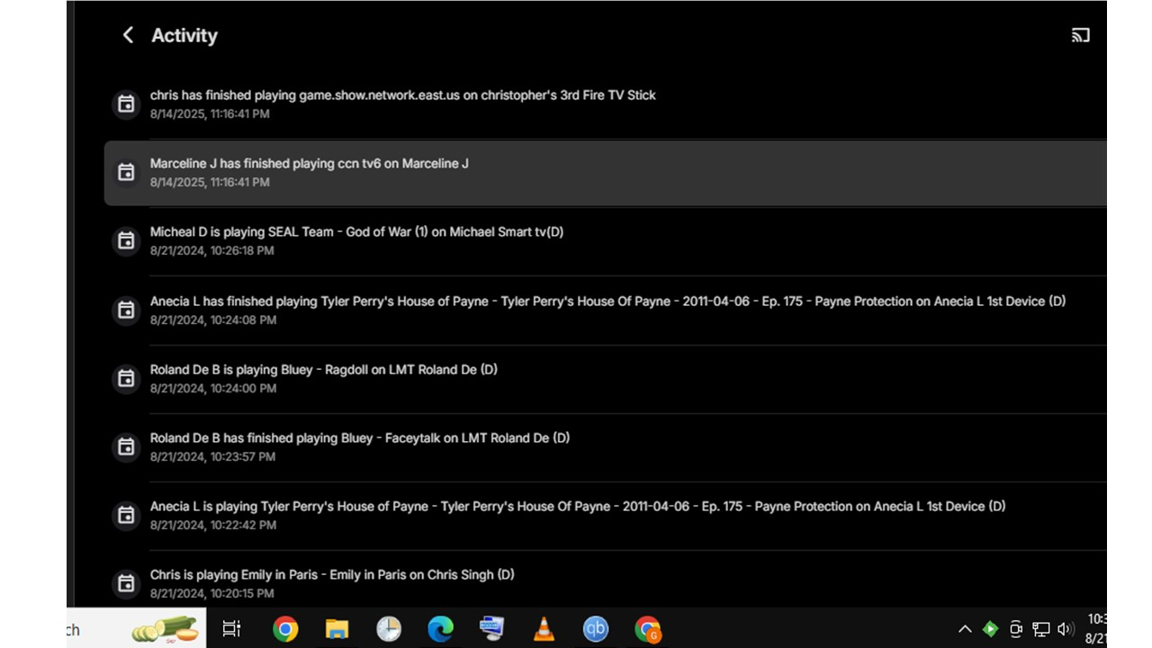Screen dimensions: 1152x648
Task: Click calendar icon beside Marceline J entry
Action: [127, 173]
